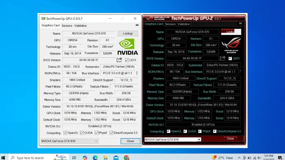Minimize the left GPU-Z window

(110, 19)
